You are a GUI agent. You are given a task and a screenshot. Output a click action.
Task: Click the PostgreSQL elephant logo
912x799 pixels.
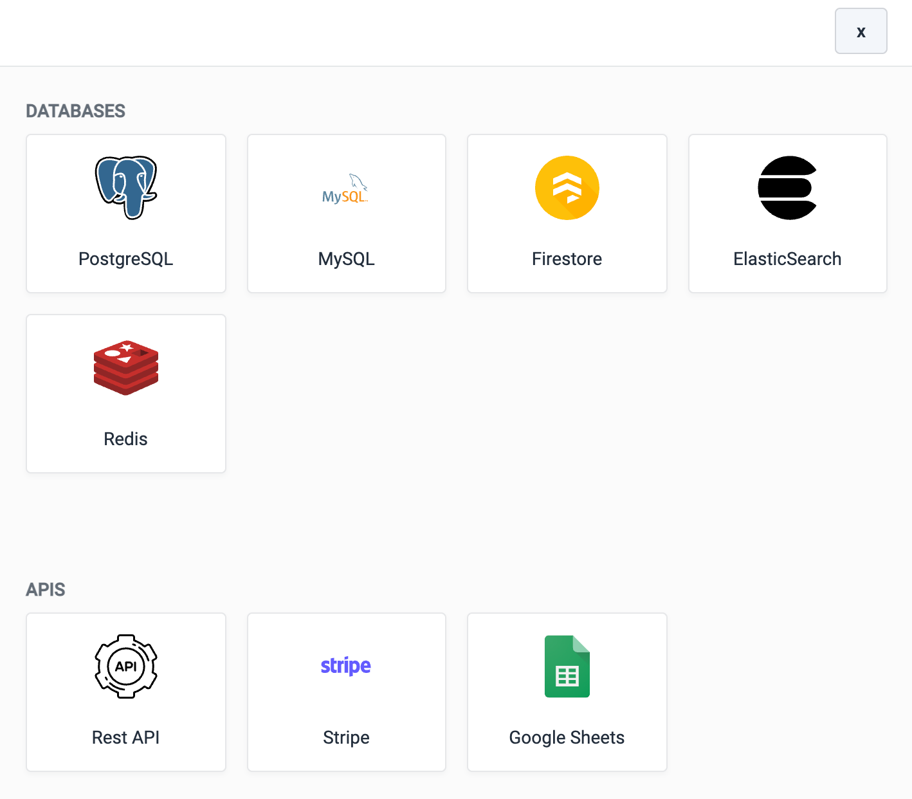[126, 188]
